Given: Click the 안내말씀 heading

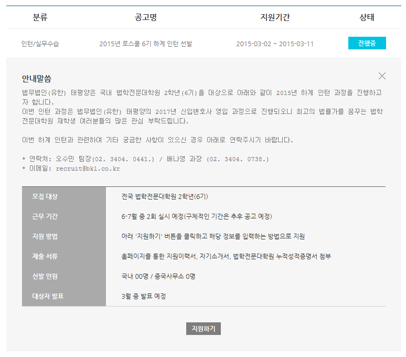Looking at the screenshot, I should pos(37,79).
